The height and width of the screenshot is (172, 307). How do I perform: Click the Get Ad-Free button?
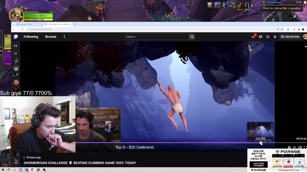(x=290, y=37)
